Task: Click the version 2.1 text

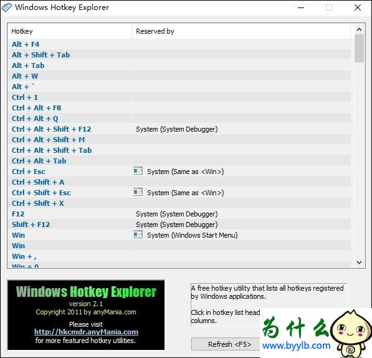Action: [x=86, y=304]
